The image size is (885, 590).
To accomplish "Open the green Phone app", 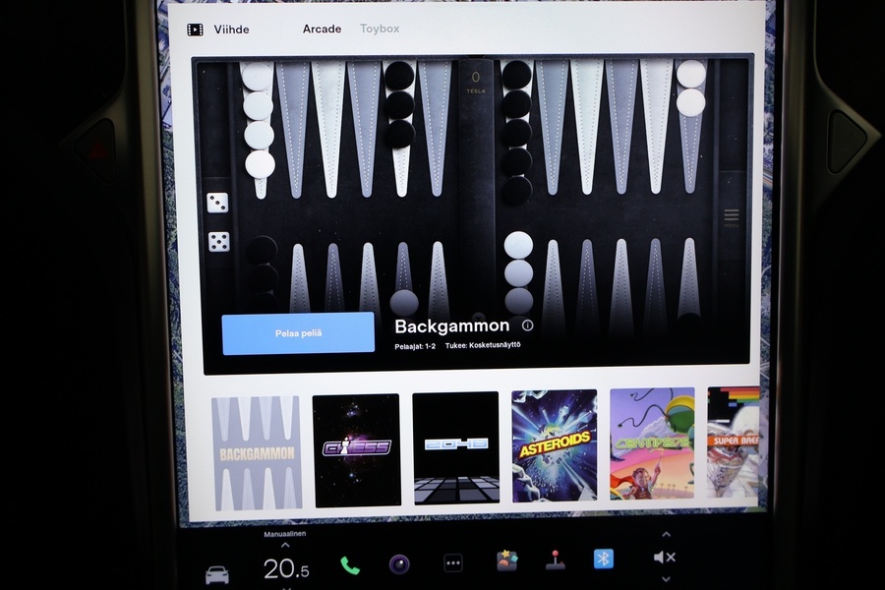I will [350, 564].
